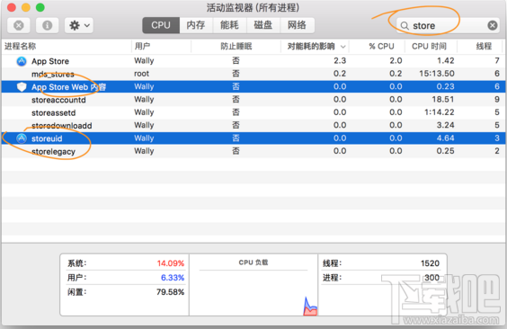Select the storedownloadd process row
This screenshot has width=507, height=329.
(253, 125)
